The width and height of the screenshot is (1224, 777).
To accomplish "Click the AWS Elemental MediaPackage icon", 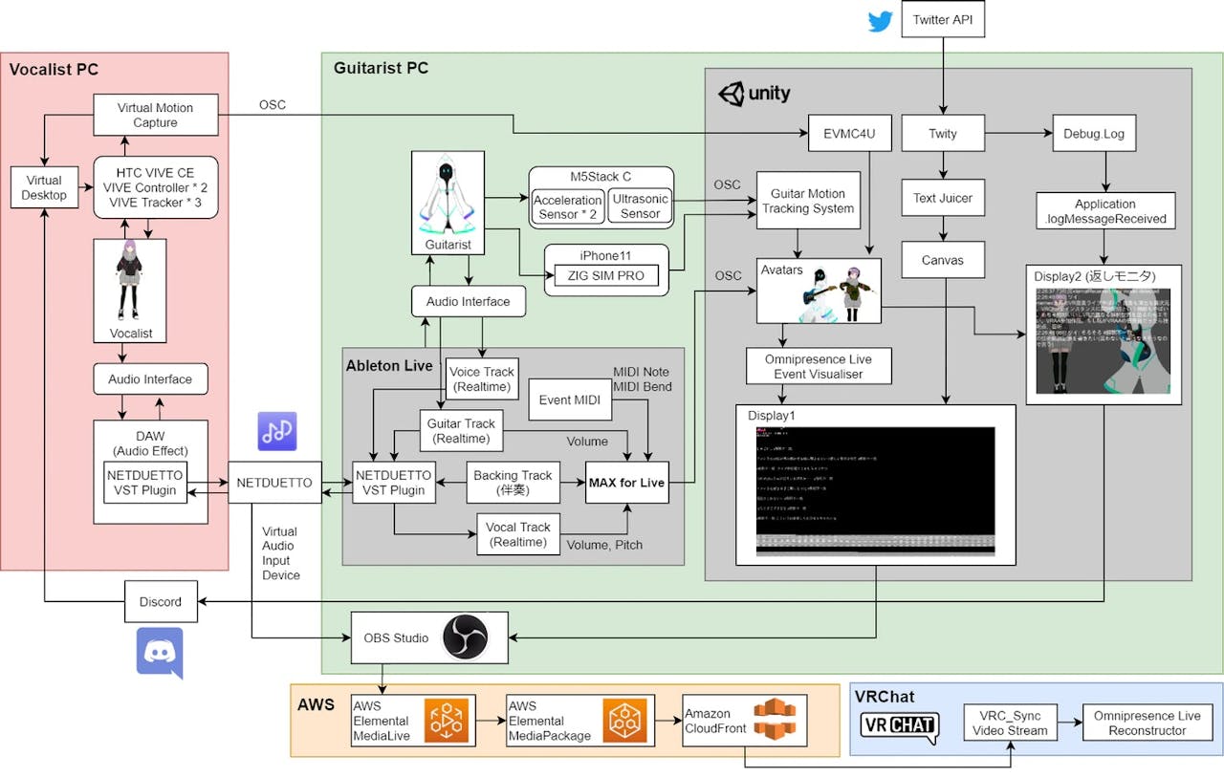I will [624, 721].
